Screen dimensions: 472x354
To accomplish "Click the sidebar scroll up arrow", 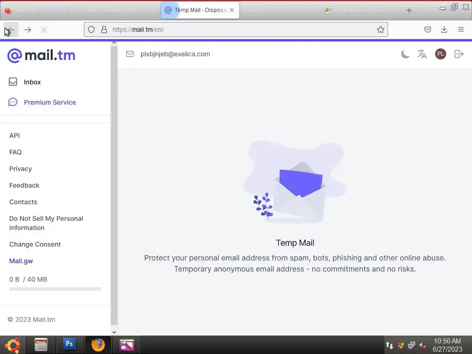I will click(114, 43).
